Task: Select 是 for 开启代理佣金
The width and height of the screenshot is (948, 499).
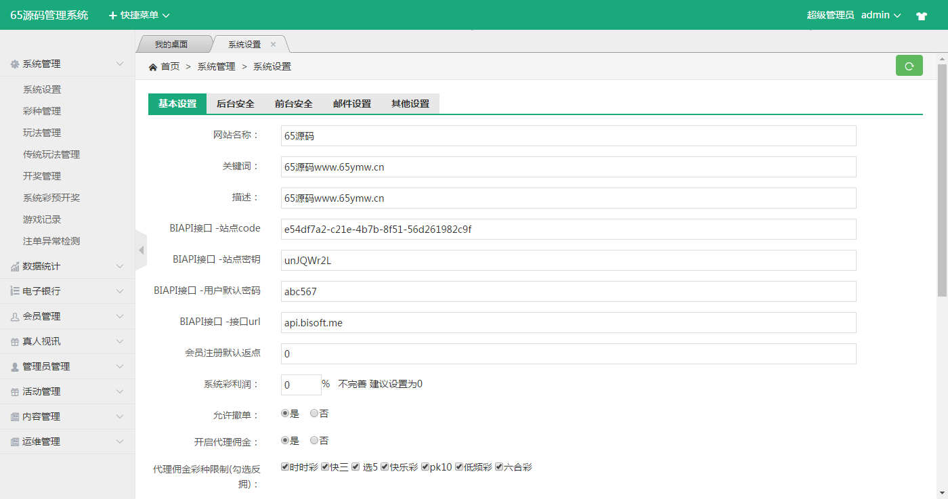Action: tap(285, 440)
